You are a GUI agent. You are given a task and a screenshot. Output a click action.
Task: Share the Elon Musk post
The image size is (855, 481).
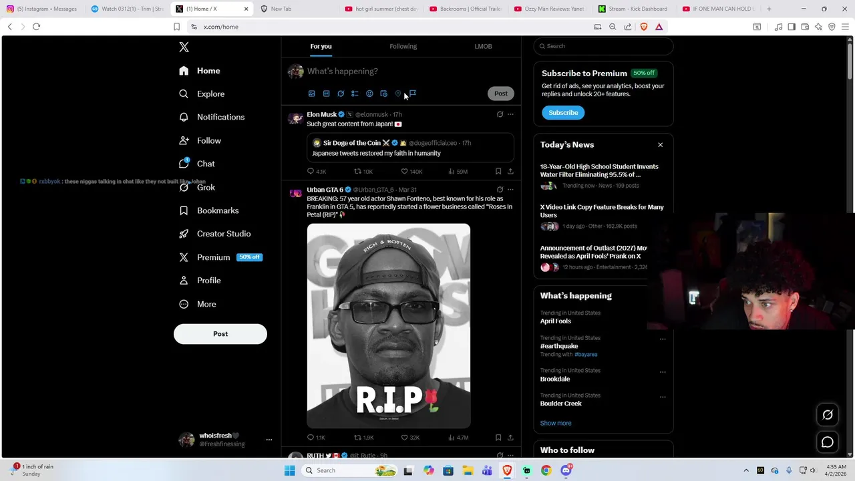pos(510,172)
